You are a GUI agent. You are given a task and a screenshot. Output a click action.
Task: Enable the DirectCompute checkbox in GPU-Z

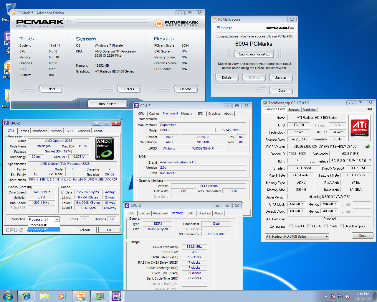point(342,226)
